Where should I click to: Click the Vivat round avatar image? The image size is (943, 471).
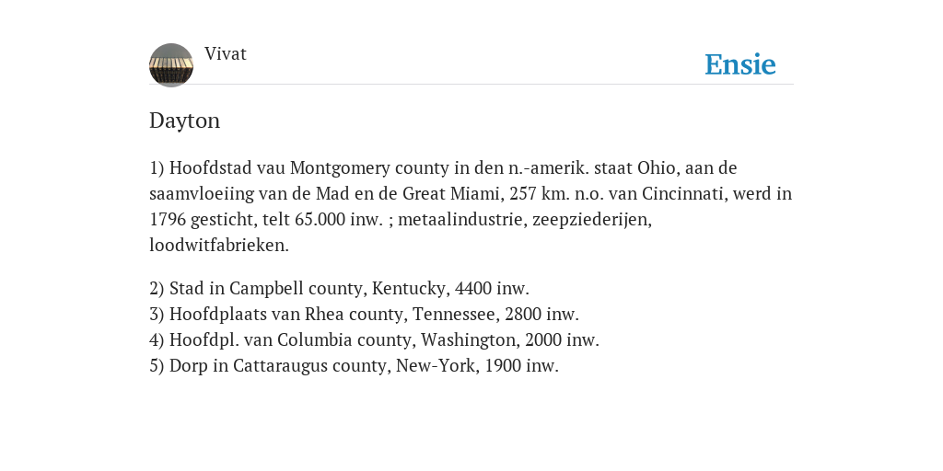click(x=171, y=65)
